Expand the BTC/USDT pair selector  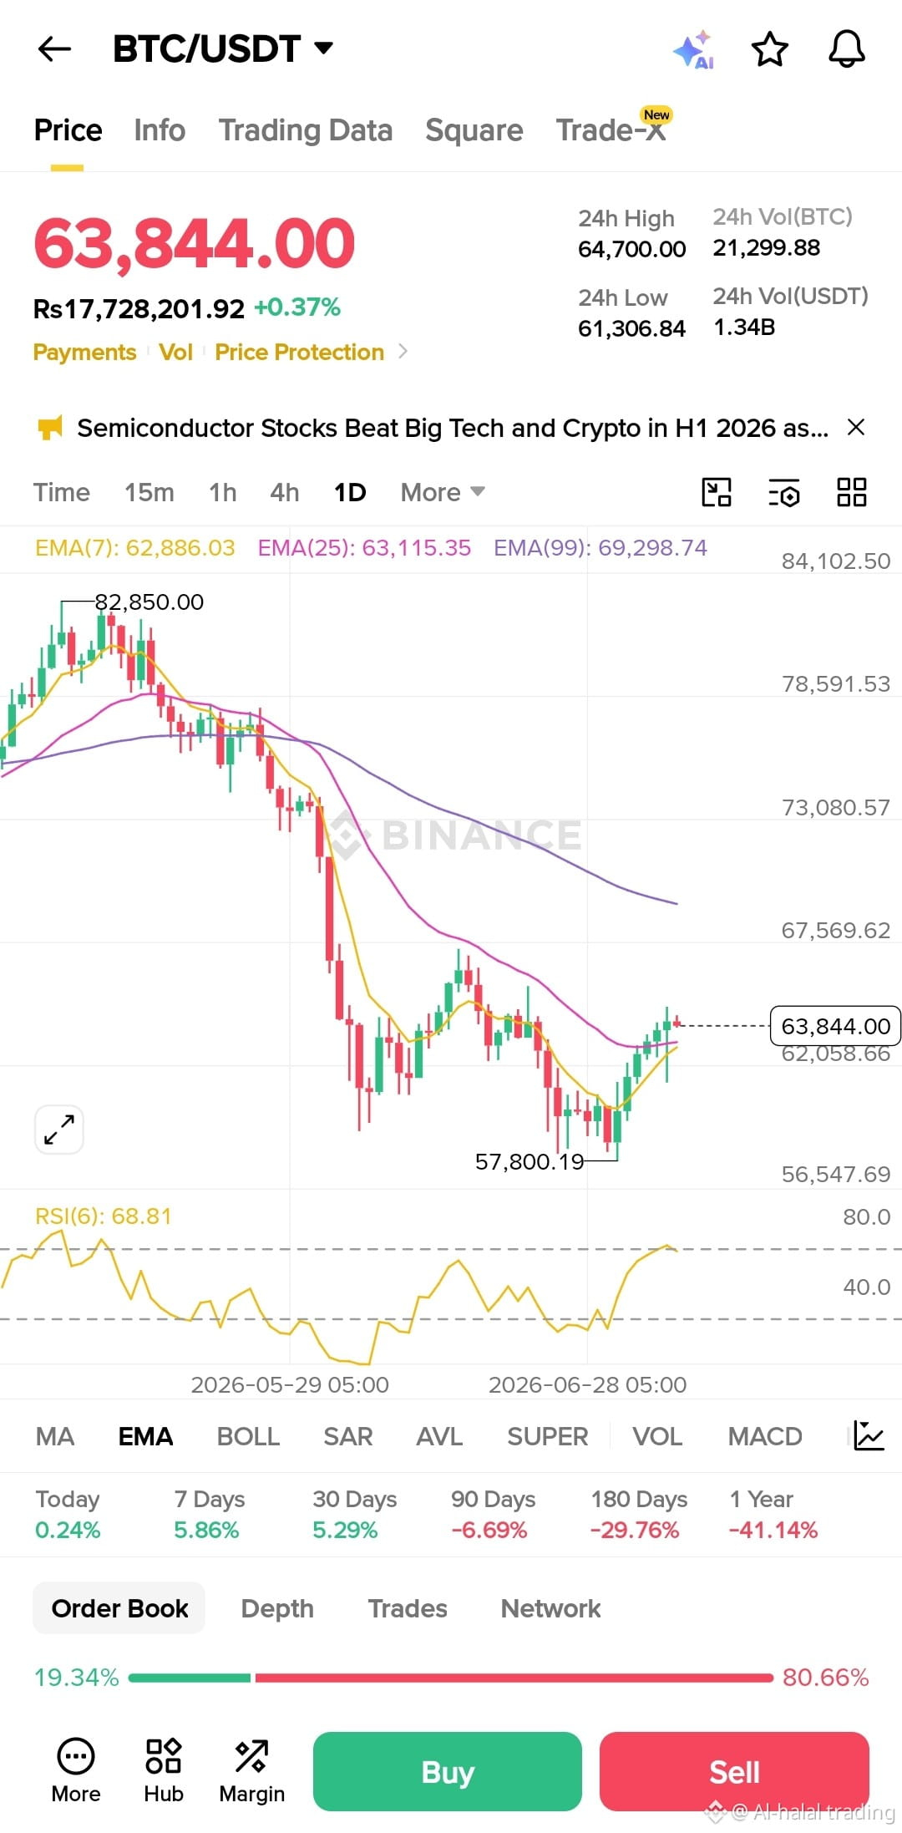click(x=324, y=48)
